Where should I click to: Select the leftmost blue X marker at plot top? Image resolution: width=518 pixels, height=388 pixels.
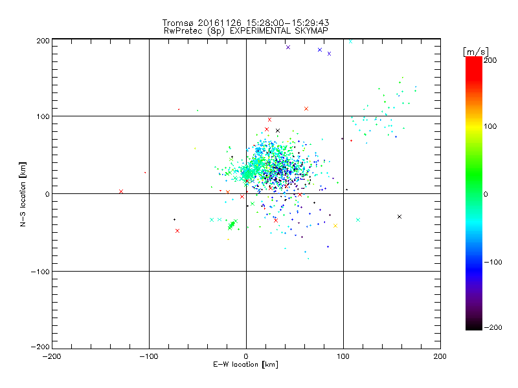pos(288,47)
